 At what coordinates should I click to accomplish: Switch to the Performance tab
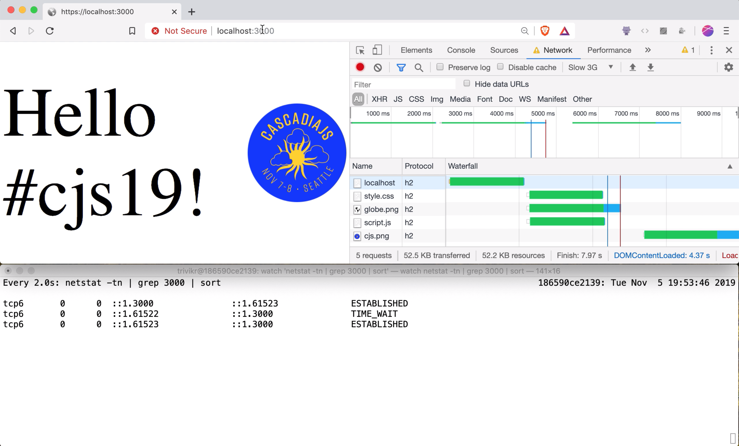tap(609, 50)
